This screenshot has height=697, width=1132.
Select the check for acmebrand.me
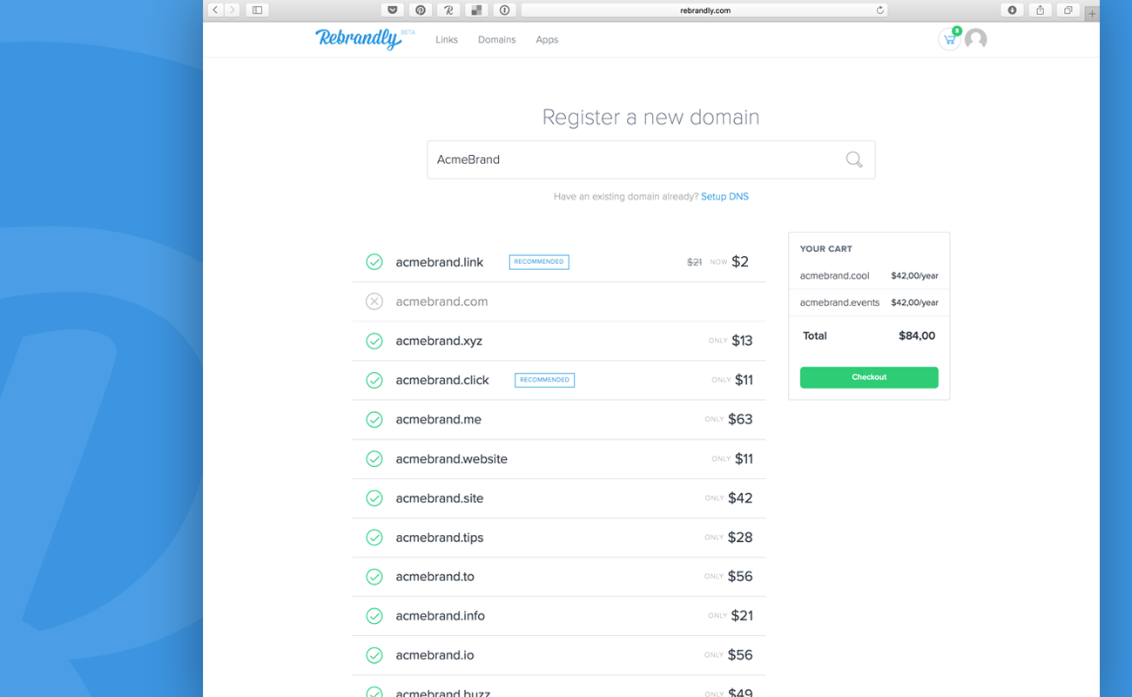click(x=374, y=419)
